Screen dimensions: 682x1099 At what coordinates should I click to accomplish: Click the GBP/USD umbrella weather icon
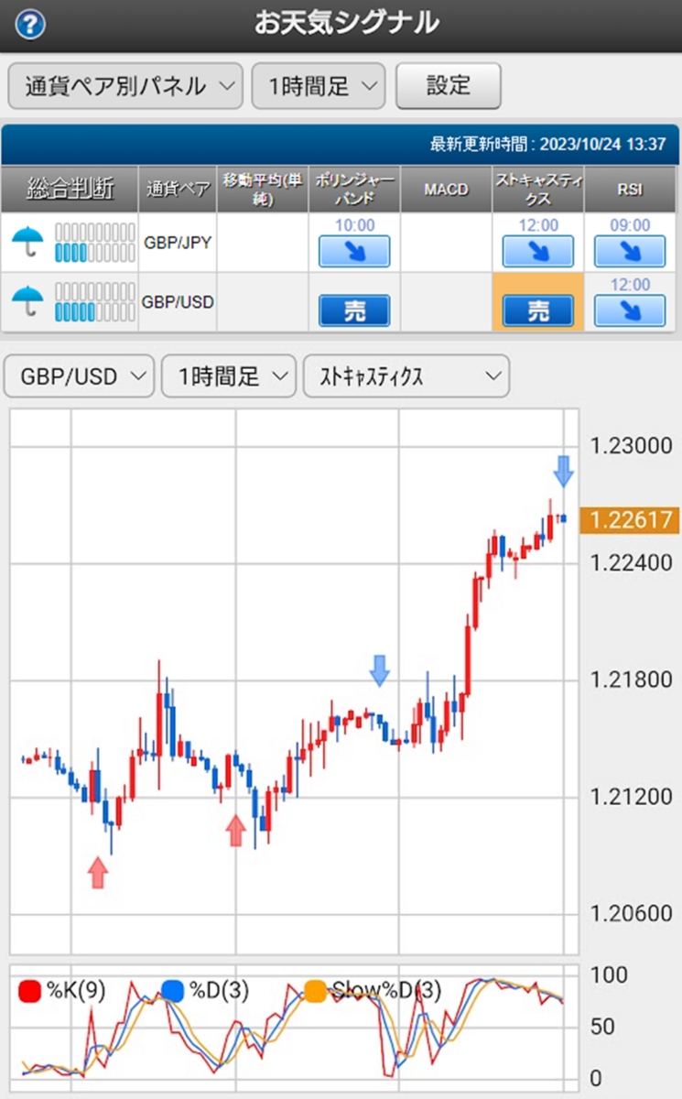27,301
